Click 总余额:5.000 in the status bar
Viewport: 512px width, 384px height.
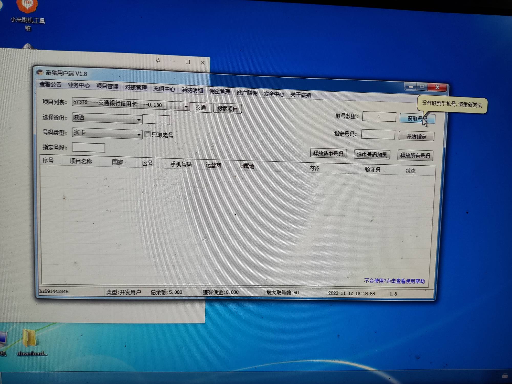[166, 292]
